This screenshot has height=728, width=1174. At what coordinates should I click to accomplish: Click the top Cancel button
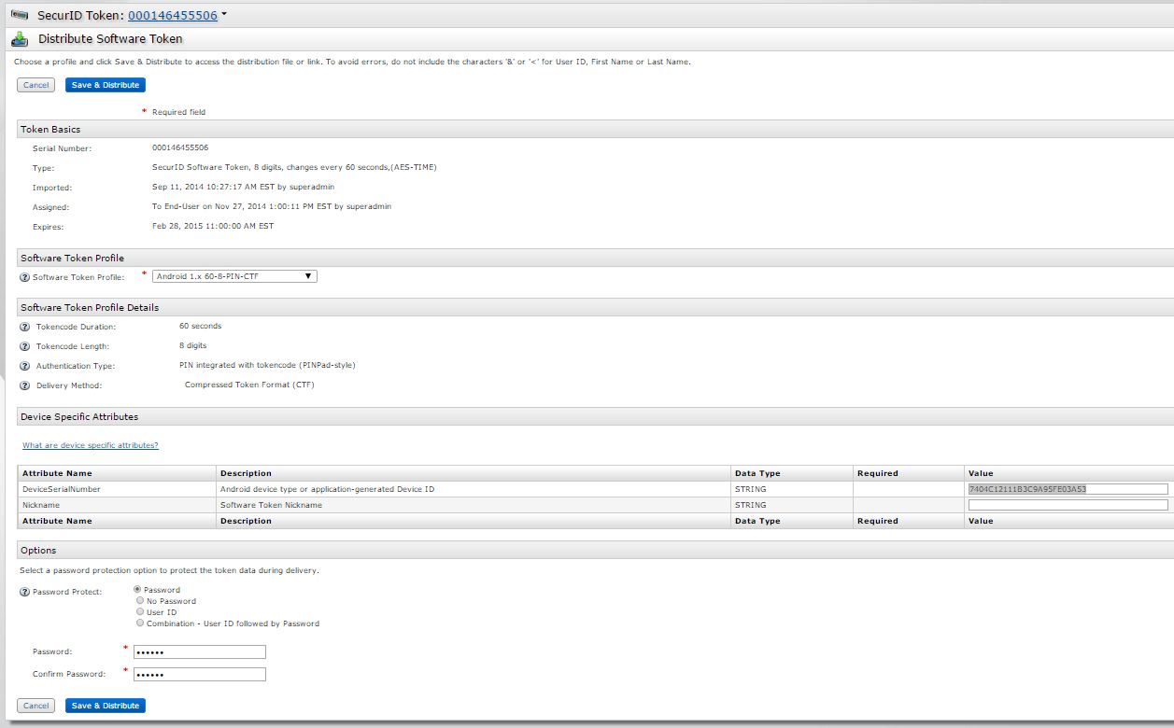pyautogui.click(x=35, y=85)
